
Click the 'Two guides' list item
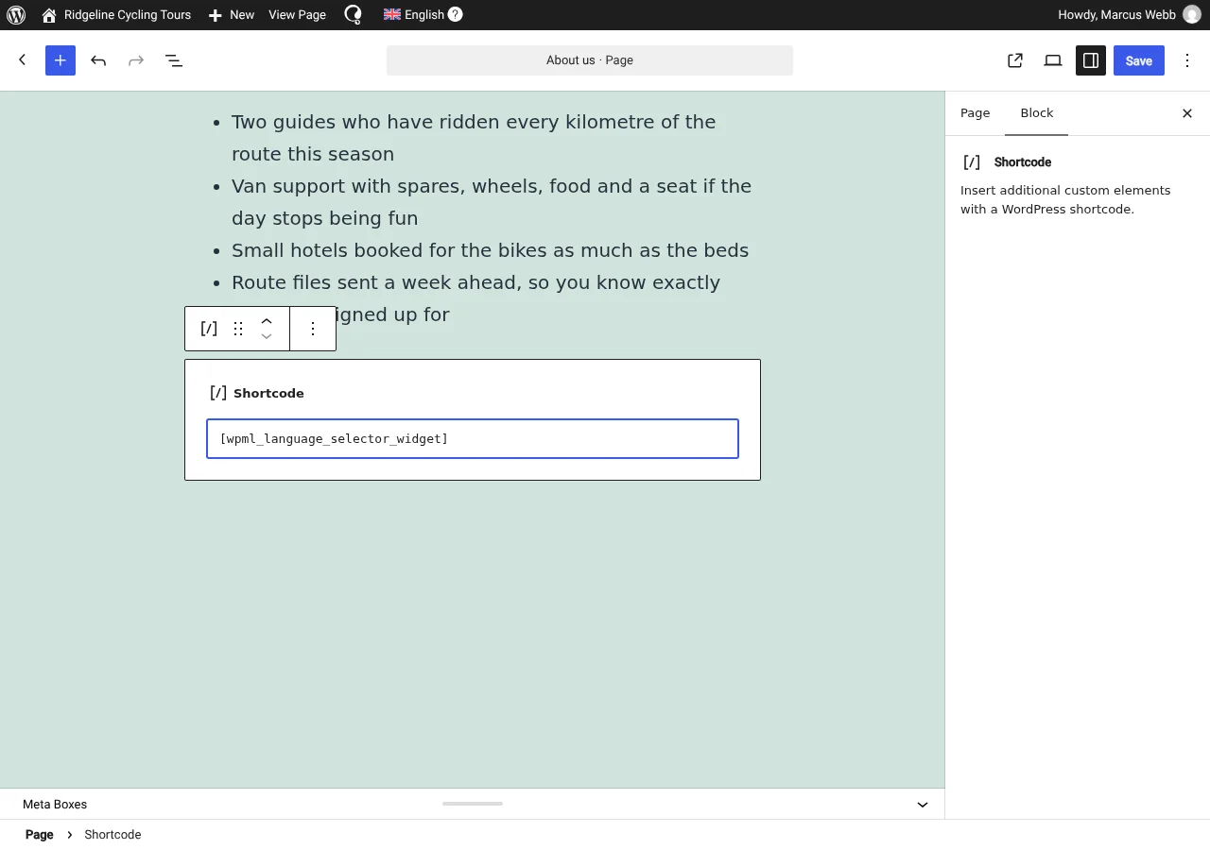(474, 138)
